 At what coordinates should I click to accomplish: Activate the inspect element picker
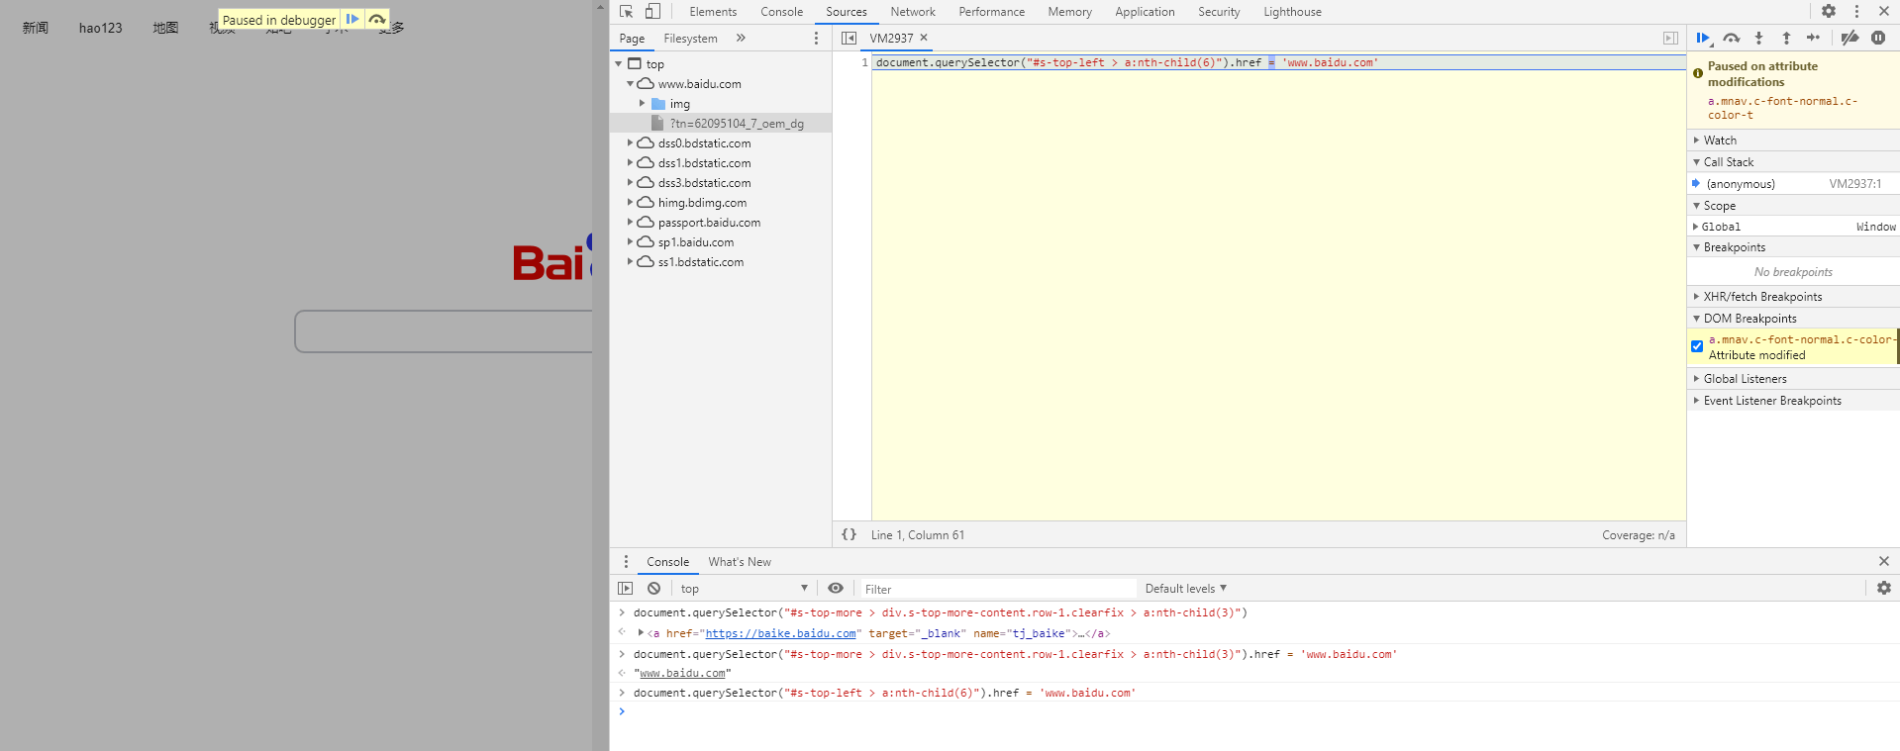point(626,12)
